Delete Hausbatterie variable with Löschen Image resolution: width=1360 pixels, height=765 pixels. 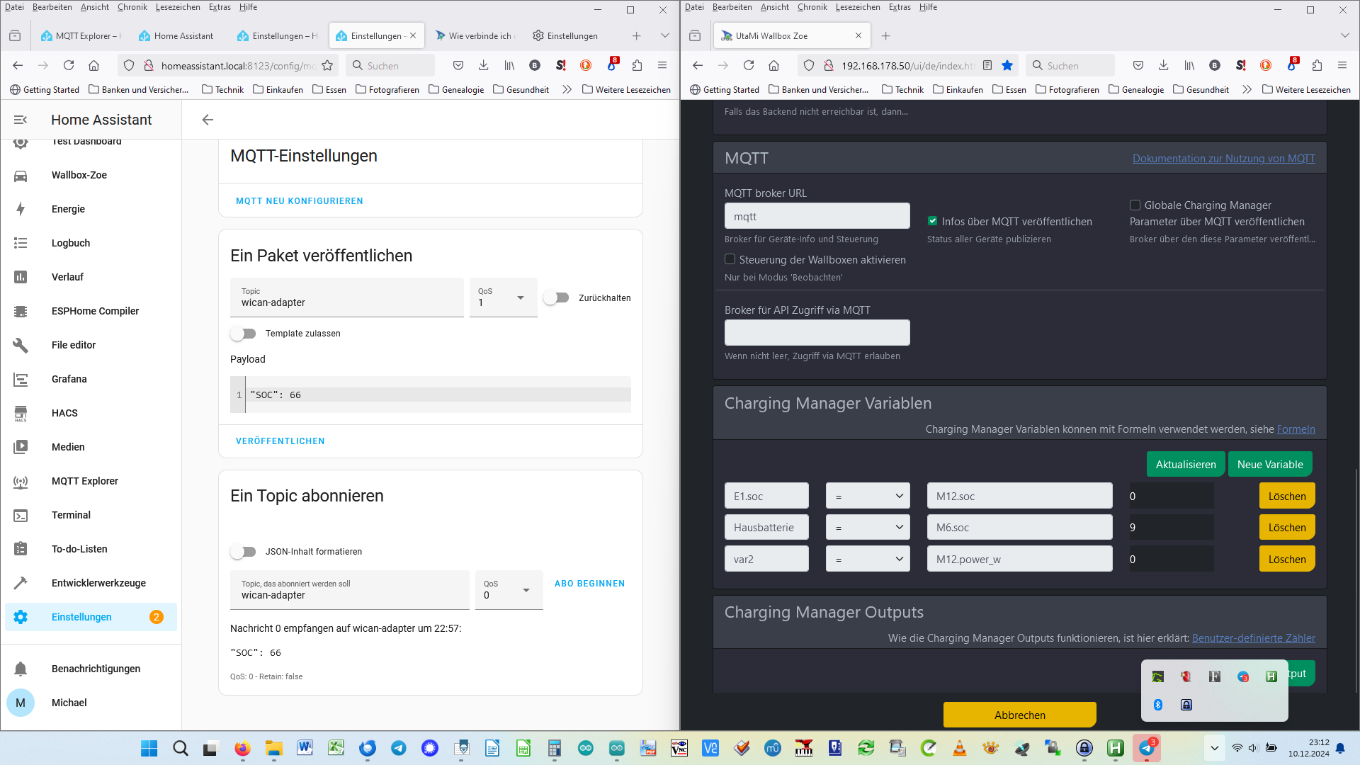(x=1287, y=528)
